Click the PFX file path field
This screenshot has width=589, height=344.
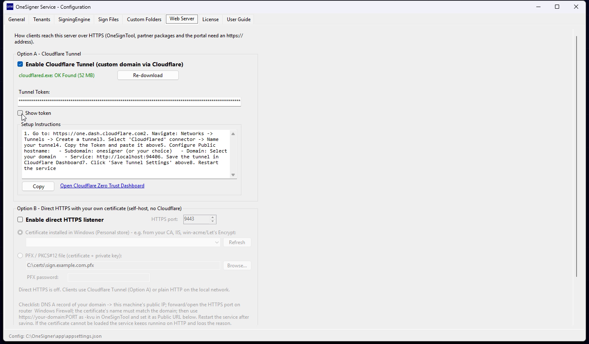[x=123, y=265]
